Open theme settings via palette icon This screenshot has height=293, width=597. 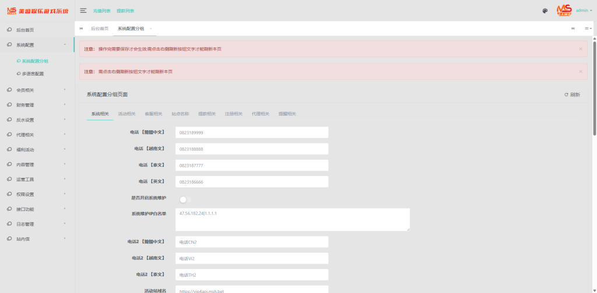point(545,10)
